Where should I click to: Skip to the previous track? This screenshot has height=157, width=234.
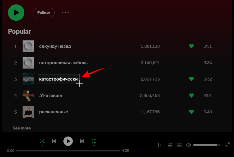click(54, 141)
